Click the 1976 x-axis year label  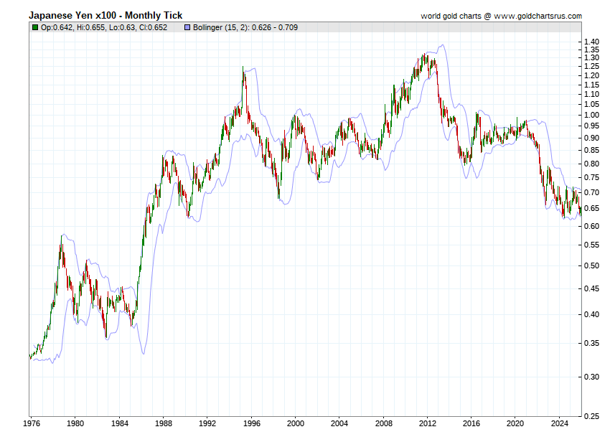pyautogui.click(x=32, y=423)
